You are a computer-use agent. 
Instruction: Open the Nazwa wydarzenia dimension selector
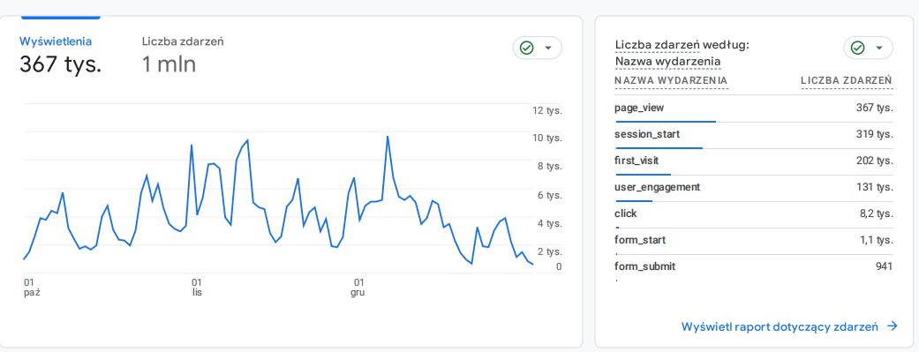667,62
